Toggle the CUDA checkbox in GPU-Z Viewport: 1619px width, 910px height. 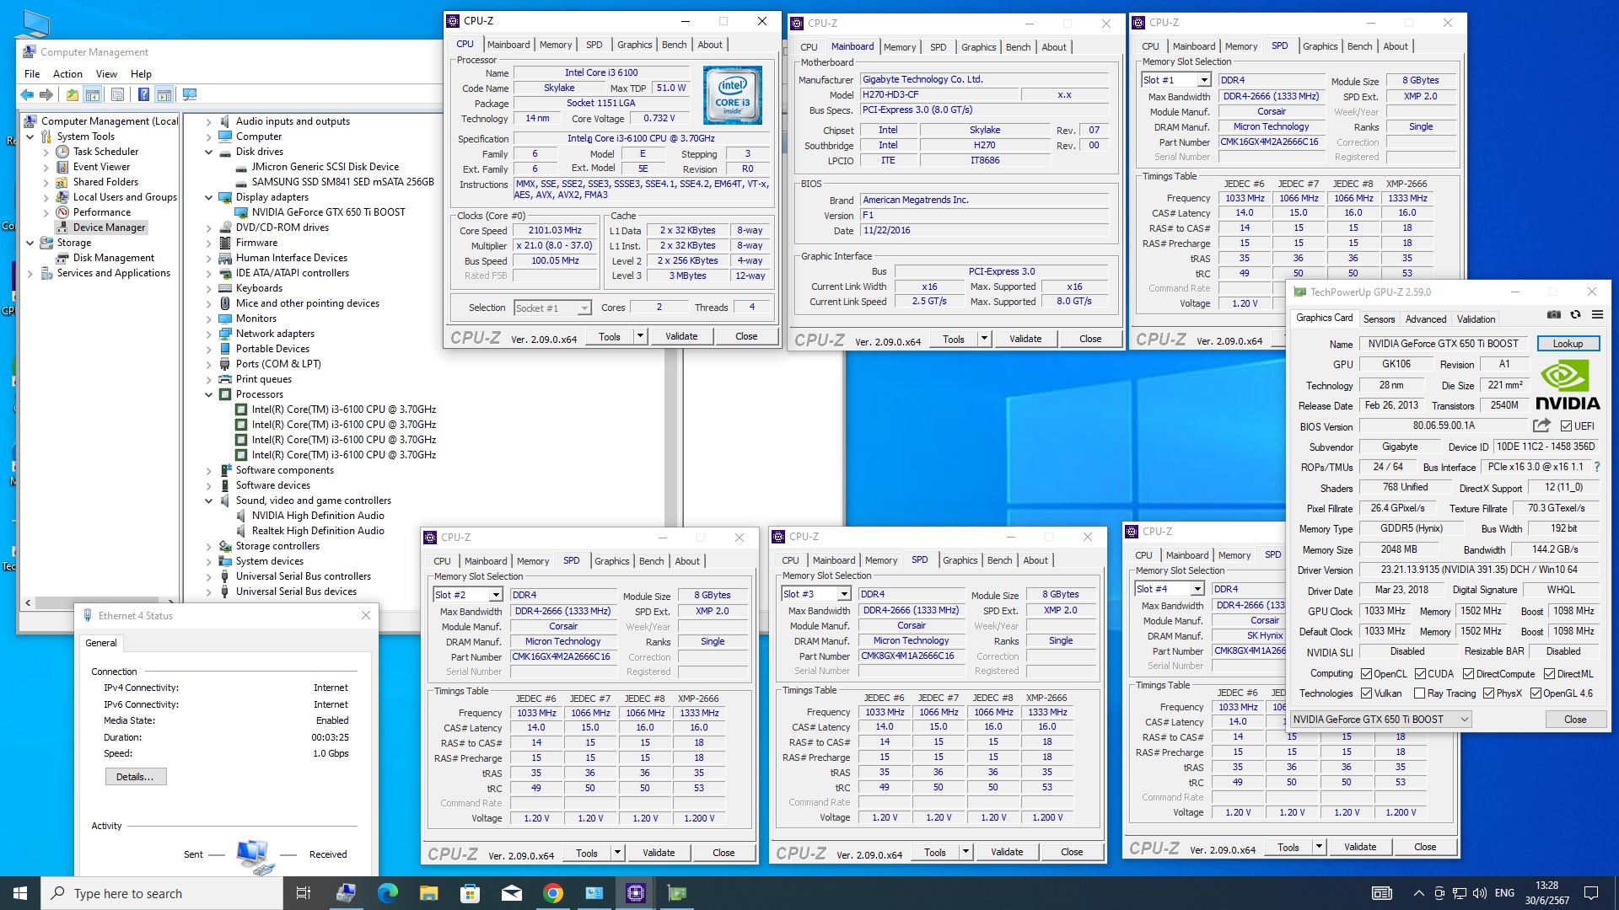1420,674
